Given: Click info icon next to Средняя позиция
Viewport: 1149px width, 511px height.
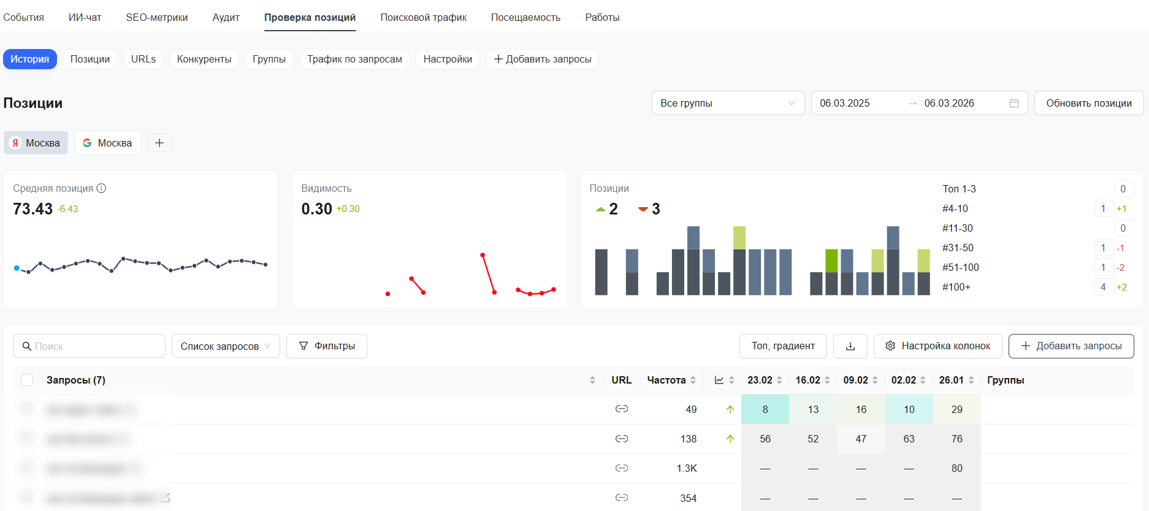Looking at the screenshot, I should [102, 189].
